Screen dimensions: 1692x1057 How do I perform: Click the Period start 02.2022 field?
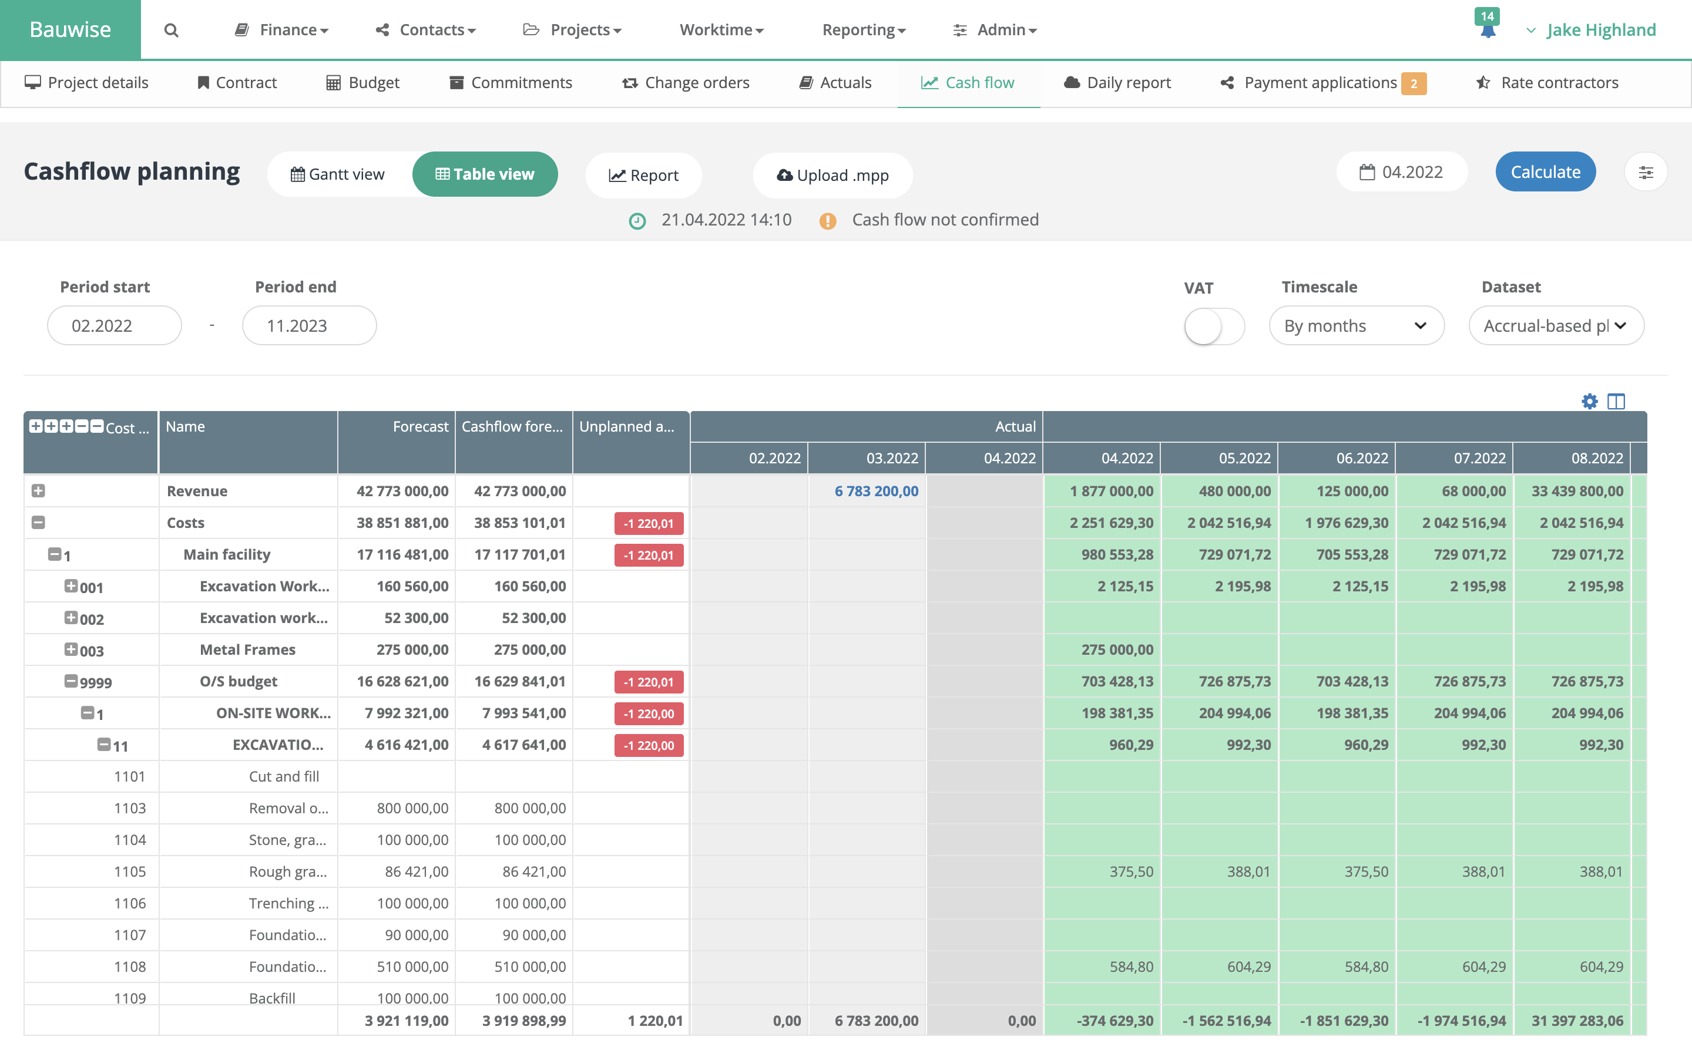tap(113, 325)
